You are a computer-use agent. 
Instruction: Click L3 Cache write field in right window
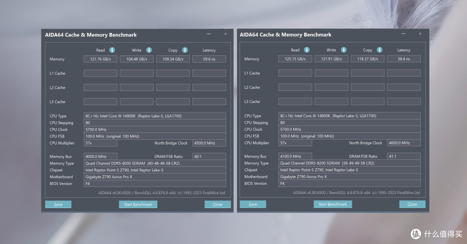[332, 101]
